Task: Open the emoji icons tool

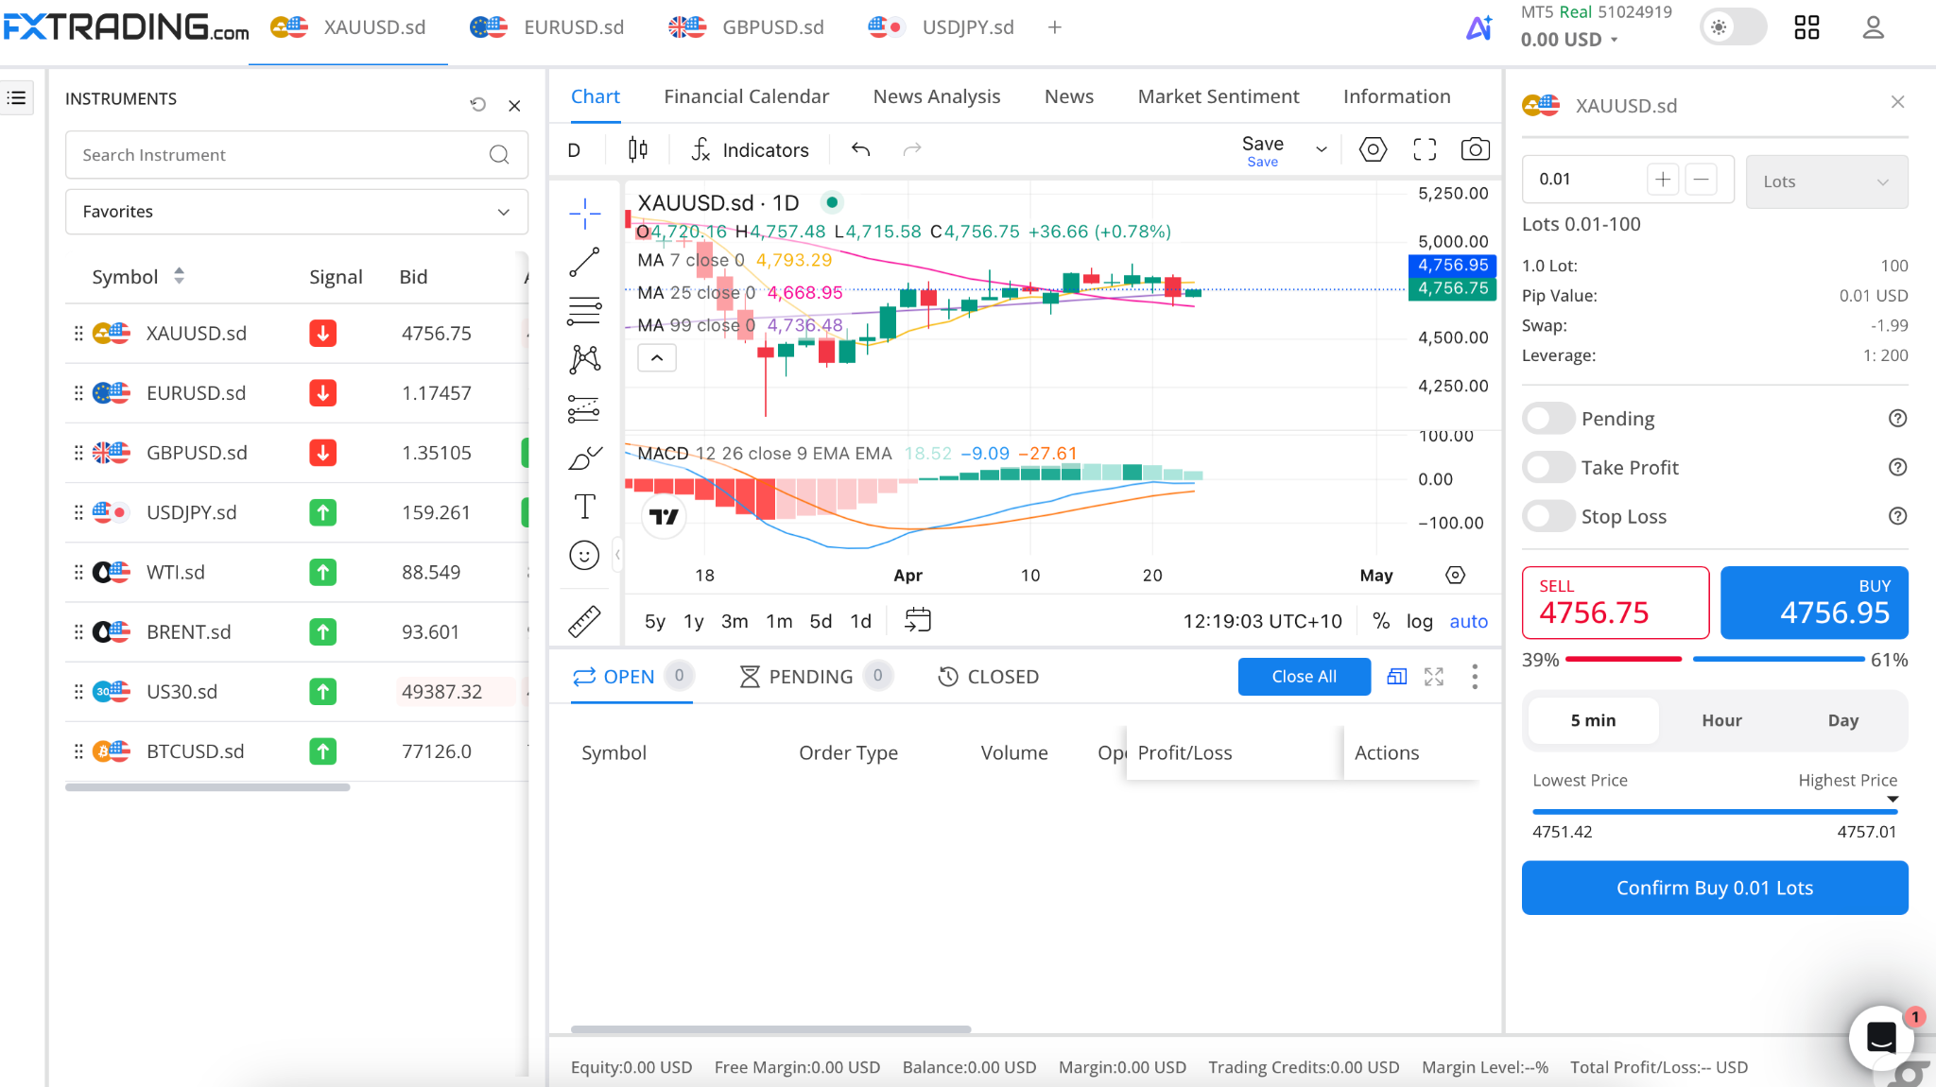Action: [x=584, y=556]
